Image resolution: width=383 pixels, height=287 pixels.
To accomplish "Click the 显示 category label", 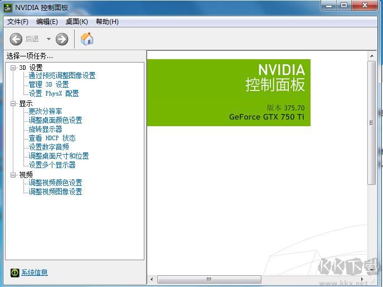I will pos(26,104).
